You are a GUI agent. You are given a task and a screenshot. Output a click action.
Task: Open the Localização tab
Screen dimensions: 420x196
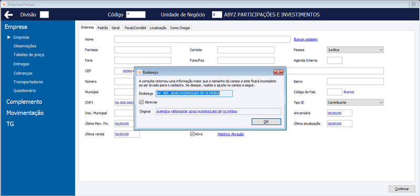click(x=158, y=28)
